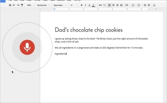Screen dimensions: 167x103
Task: Click the Clear formatting icon
Action: (154, 5)
